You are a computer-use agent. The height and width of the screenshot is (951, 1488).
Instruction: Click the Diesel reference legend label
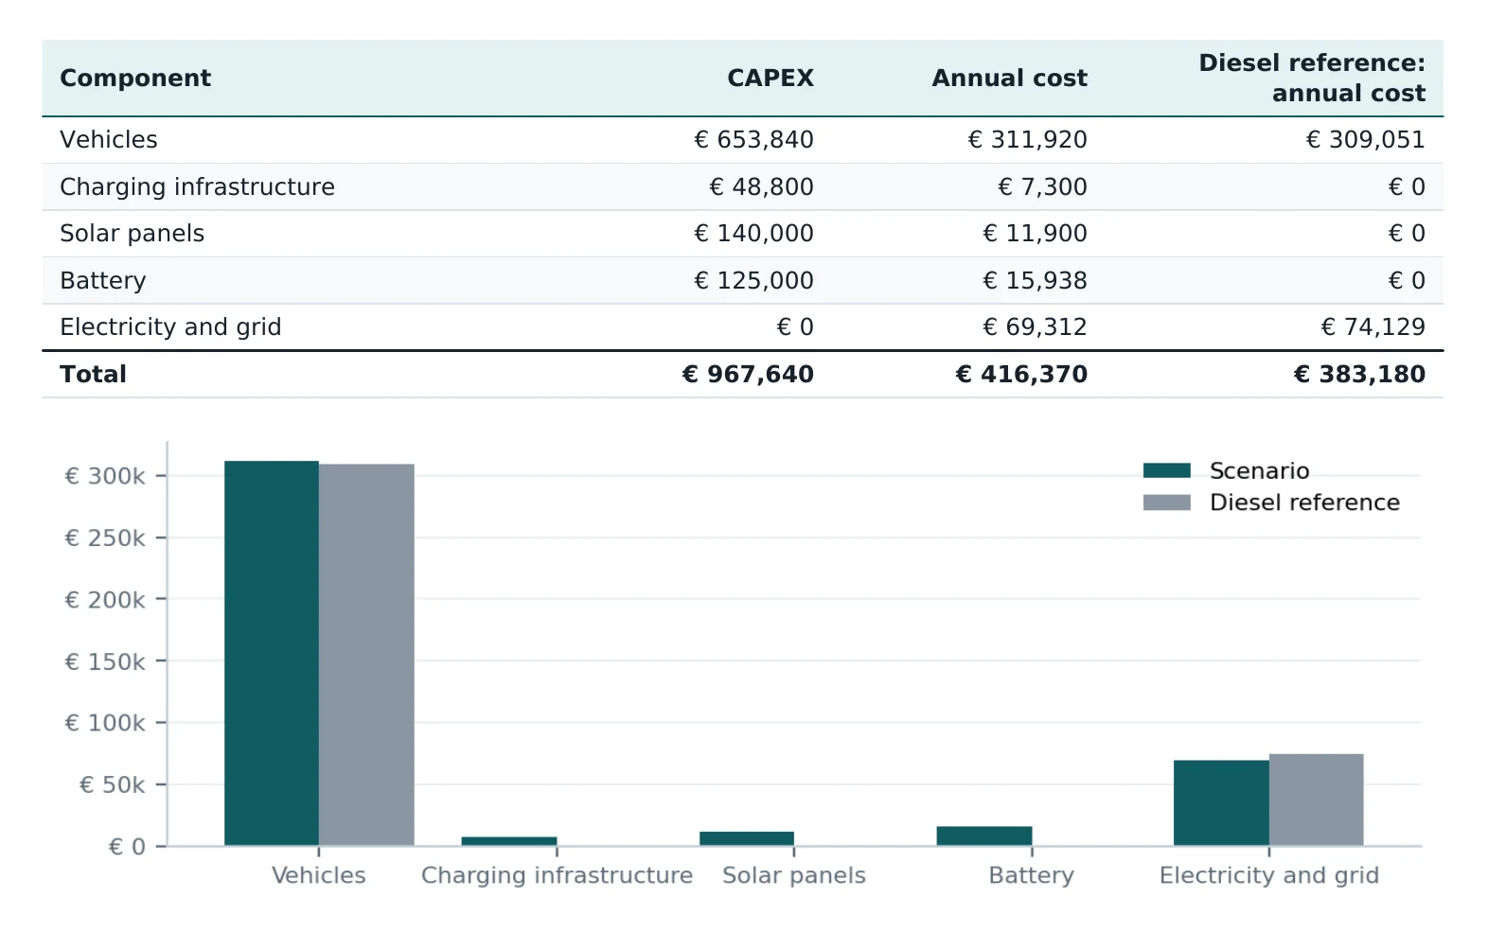[1304, 502]
